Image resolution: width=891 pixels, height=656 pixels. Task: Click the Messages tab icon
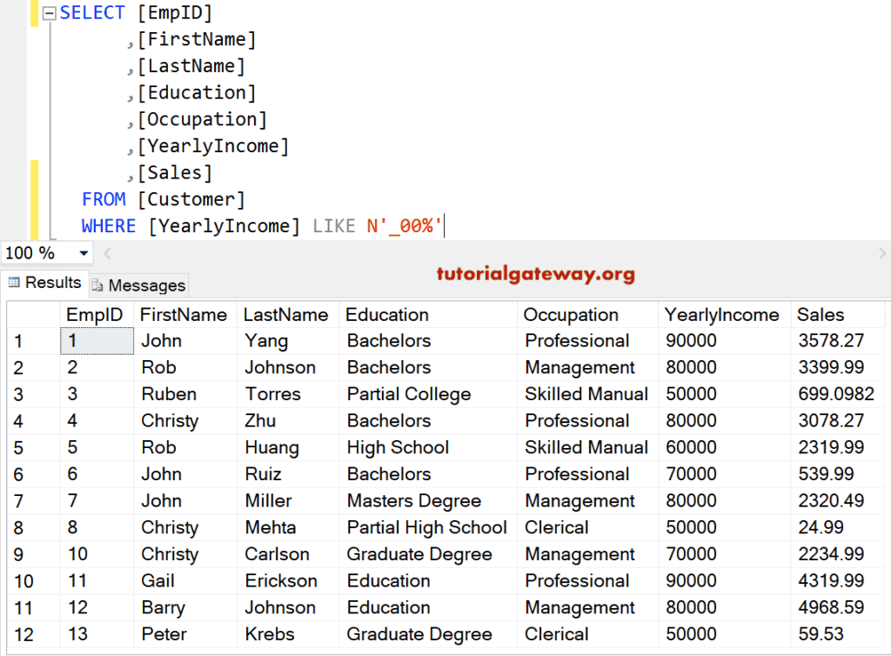pos(97,285)
